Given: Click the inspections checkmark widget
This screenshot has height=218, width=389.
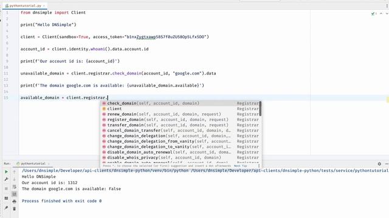Looking at the screenshot, I should [374, 13].
